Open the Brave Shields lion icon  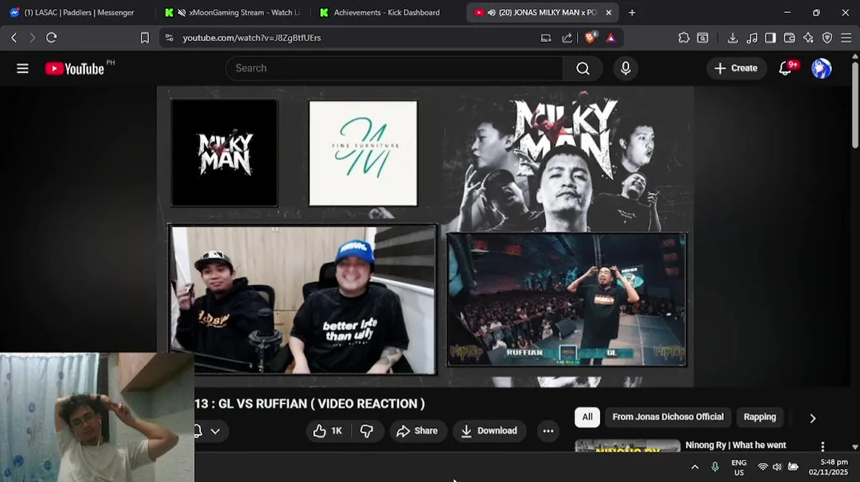(x=590, y=37)
